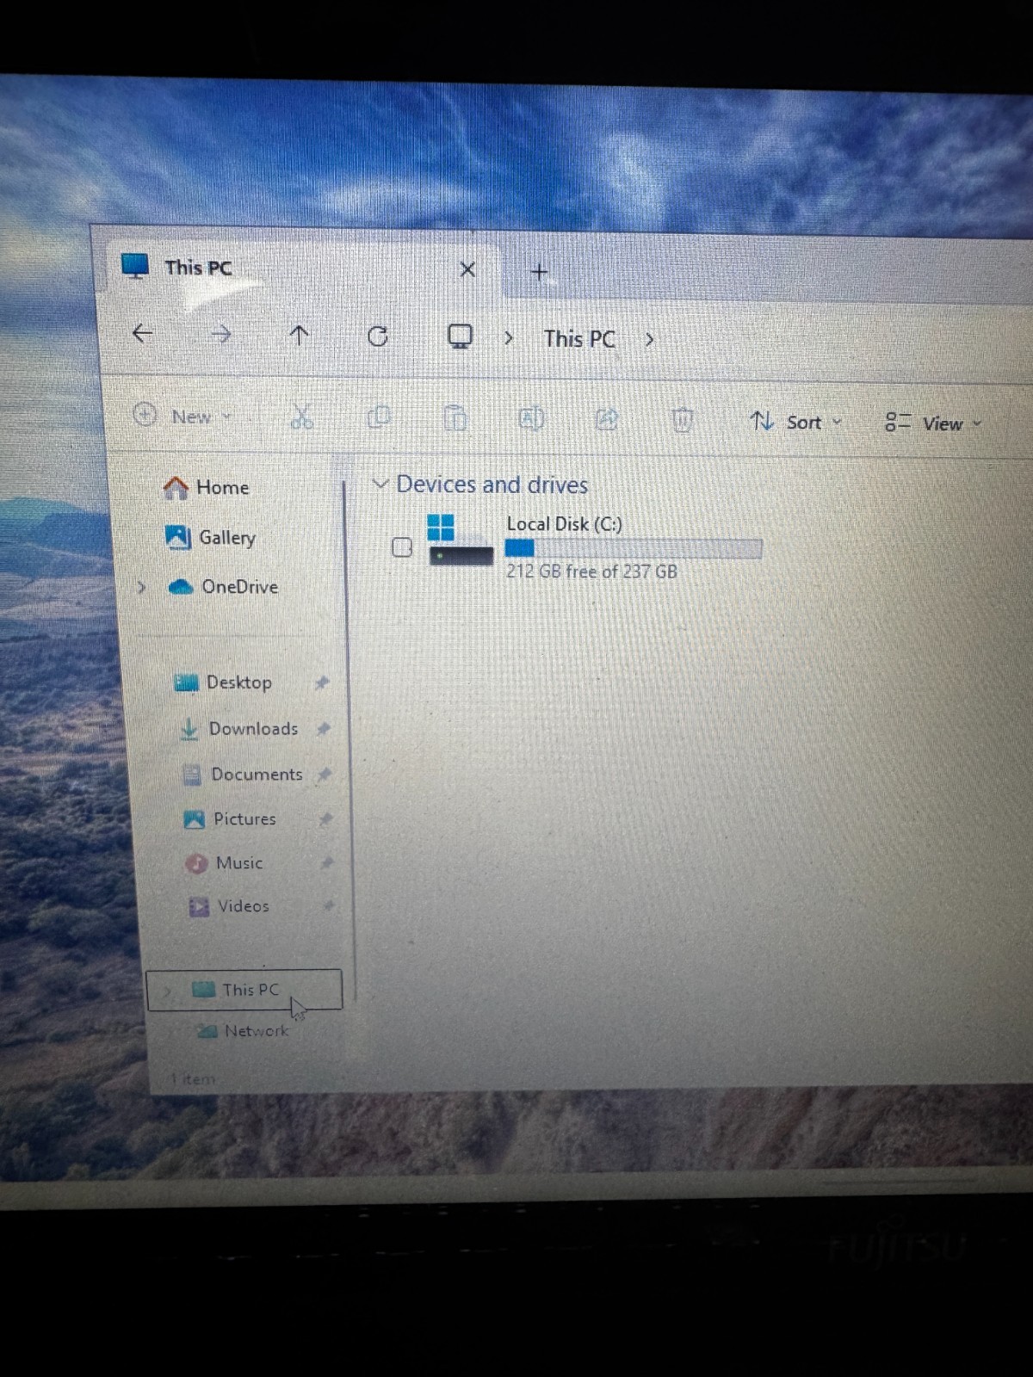Viewport: 1033px width, 1377px height.
Task: Open the Downloads folder shortcut
Action: (x=239, y=729)
